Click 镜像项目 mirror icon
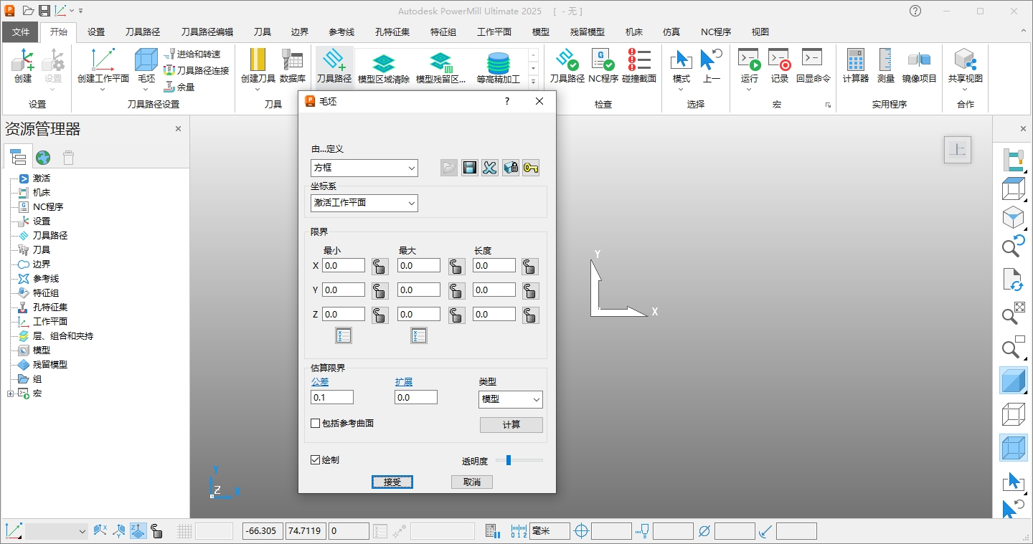This screenshot has height=544, width=1033. click(x=919, y=60)
